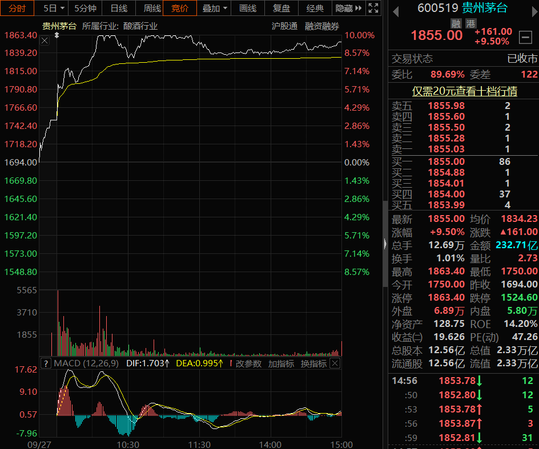Close the MACD indicator panel
The image size is (539, 449).
point(335,363)
